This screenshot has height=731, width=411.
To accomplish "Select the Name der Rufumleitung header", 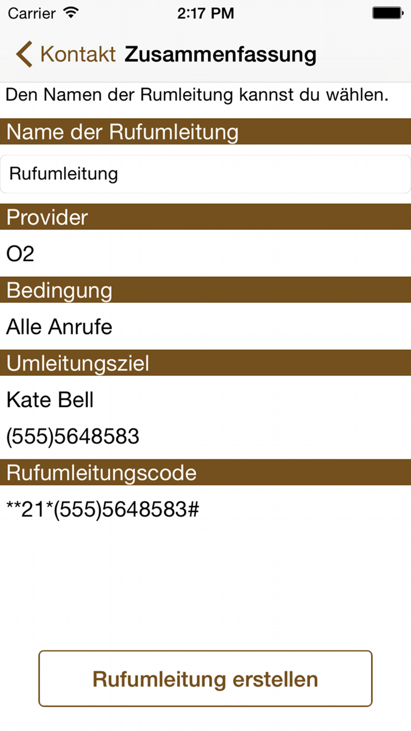I will pos(205,132).
